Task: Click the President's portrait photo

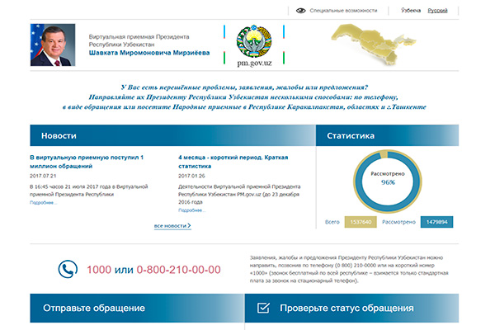Action: tap(52, 46)
